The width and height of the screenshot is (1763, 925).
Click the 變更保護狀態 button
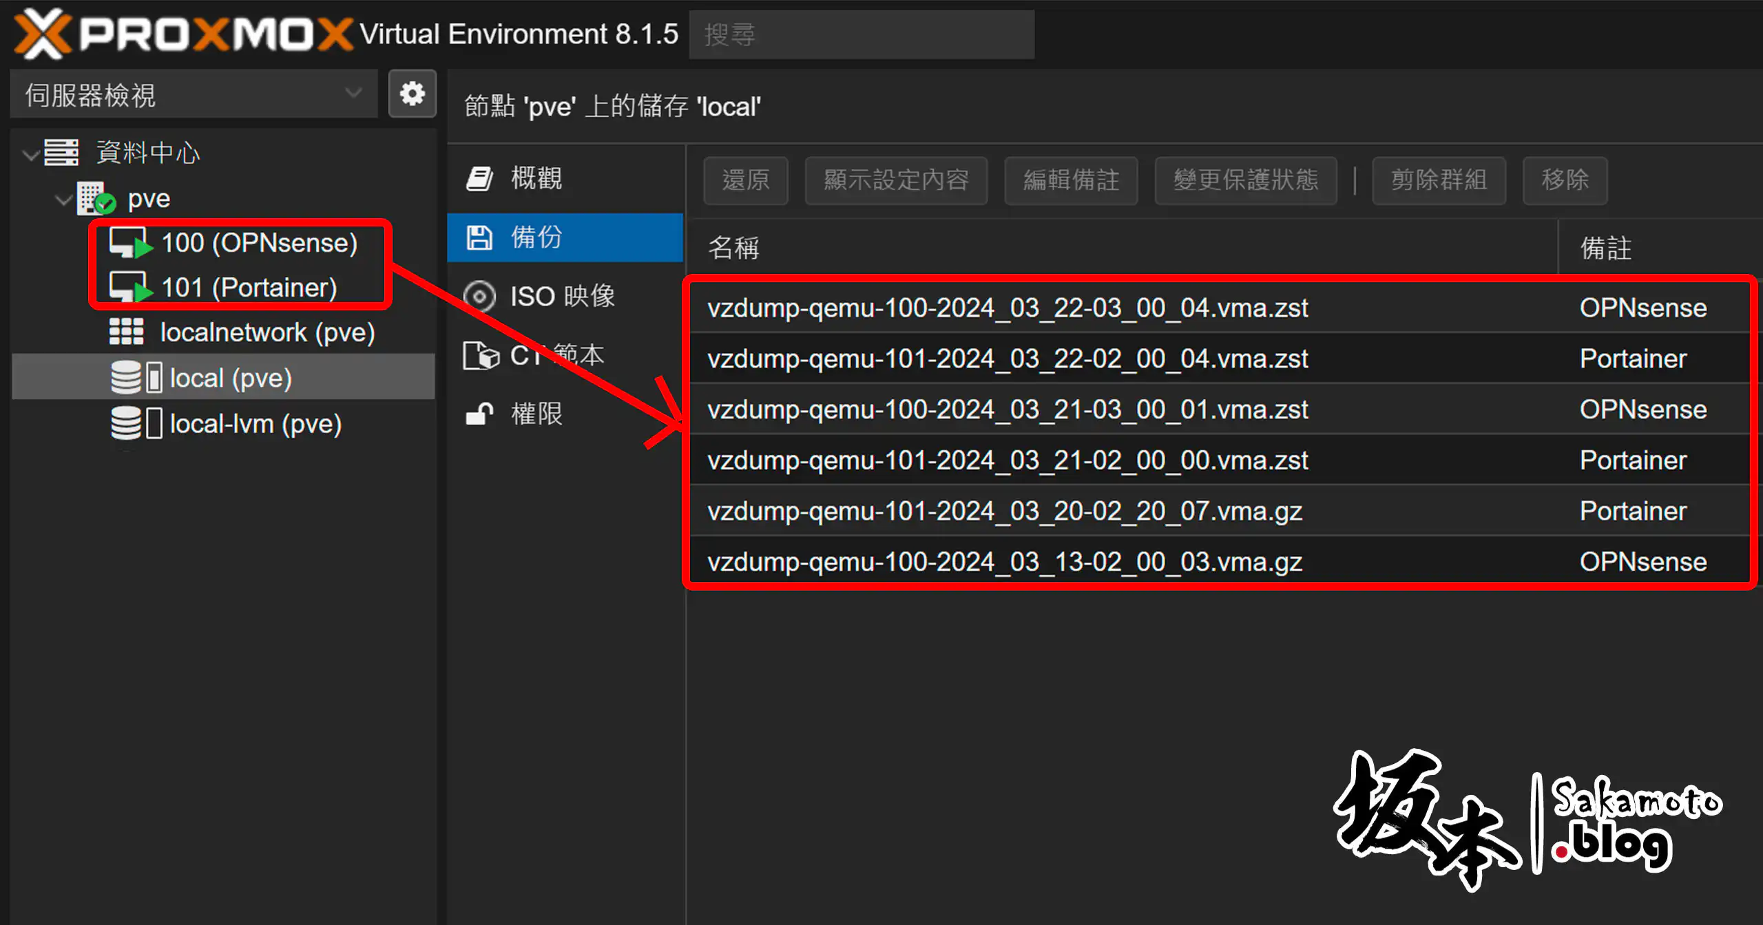click(1245, 180)
